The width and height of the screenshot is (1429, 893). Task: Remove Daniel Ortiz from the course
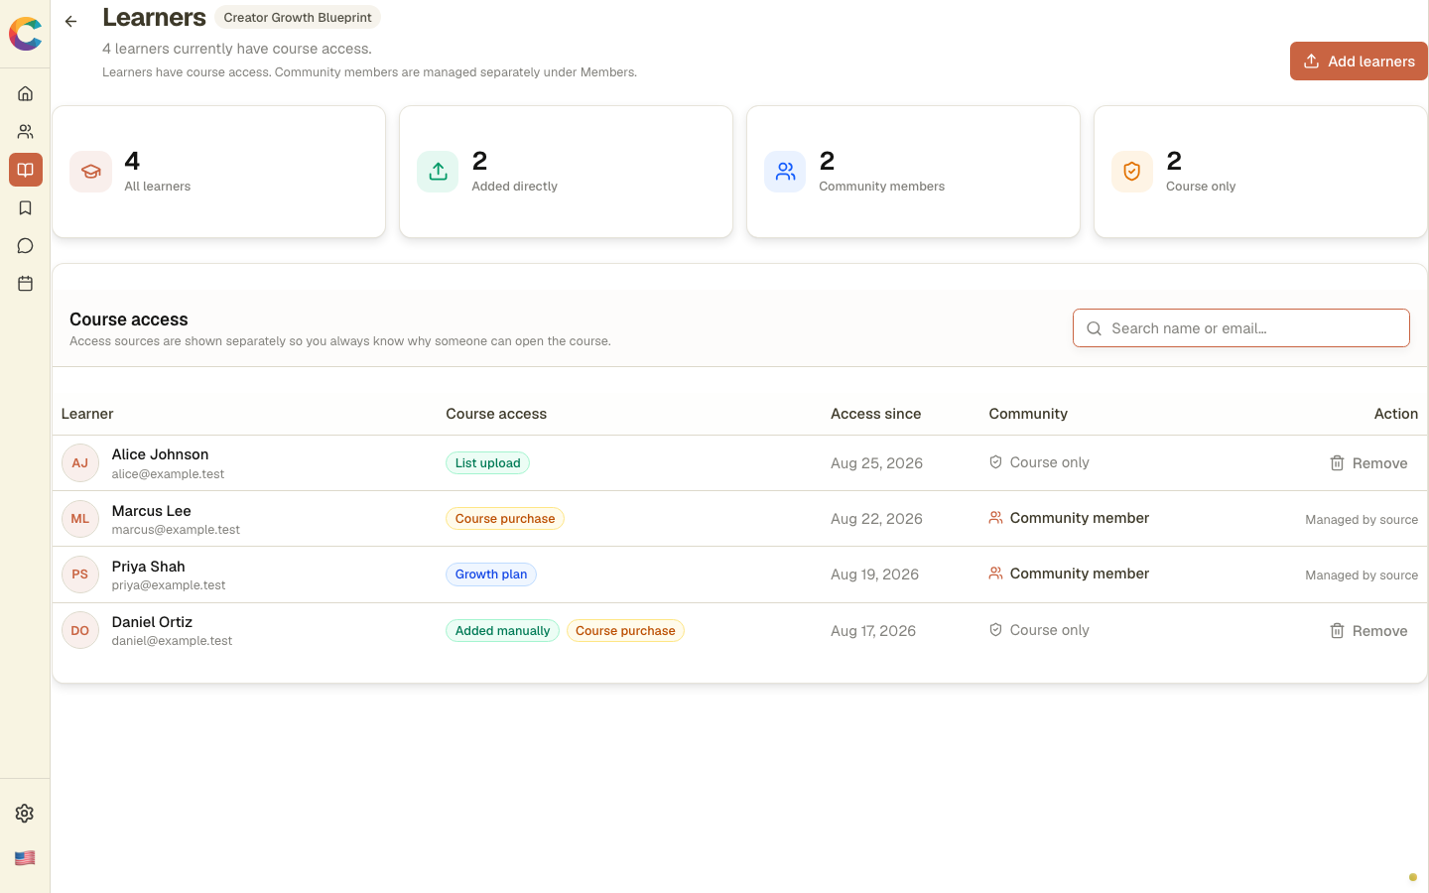pyautogui.click(x=1368, y=631)
